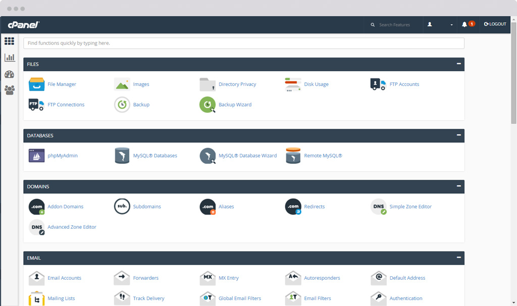Open notifications via the bell icon
The image size is (517, 306).
(465, 24)
